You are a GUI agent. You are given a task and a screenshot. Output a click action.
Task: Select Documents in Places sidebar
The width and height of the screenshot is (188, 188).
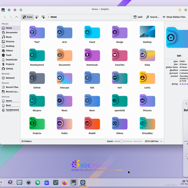tap(10, 32)
